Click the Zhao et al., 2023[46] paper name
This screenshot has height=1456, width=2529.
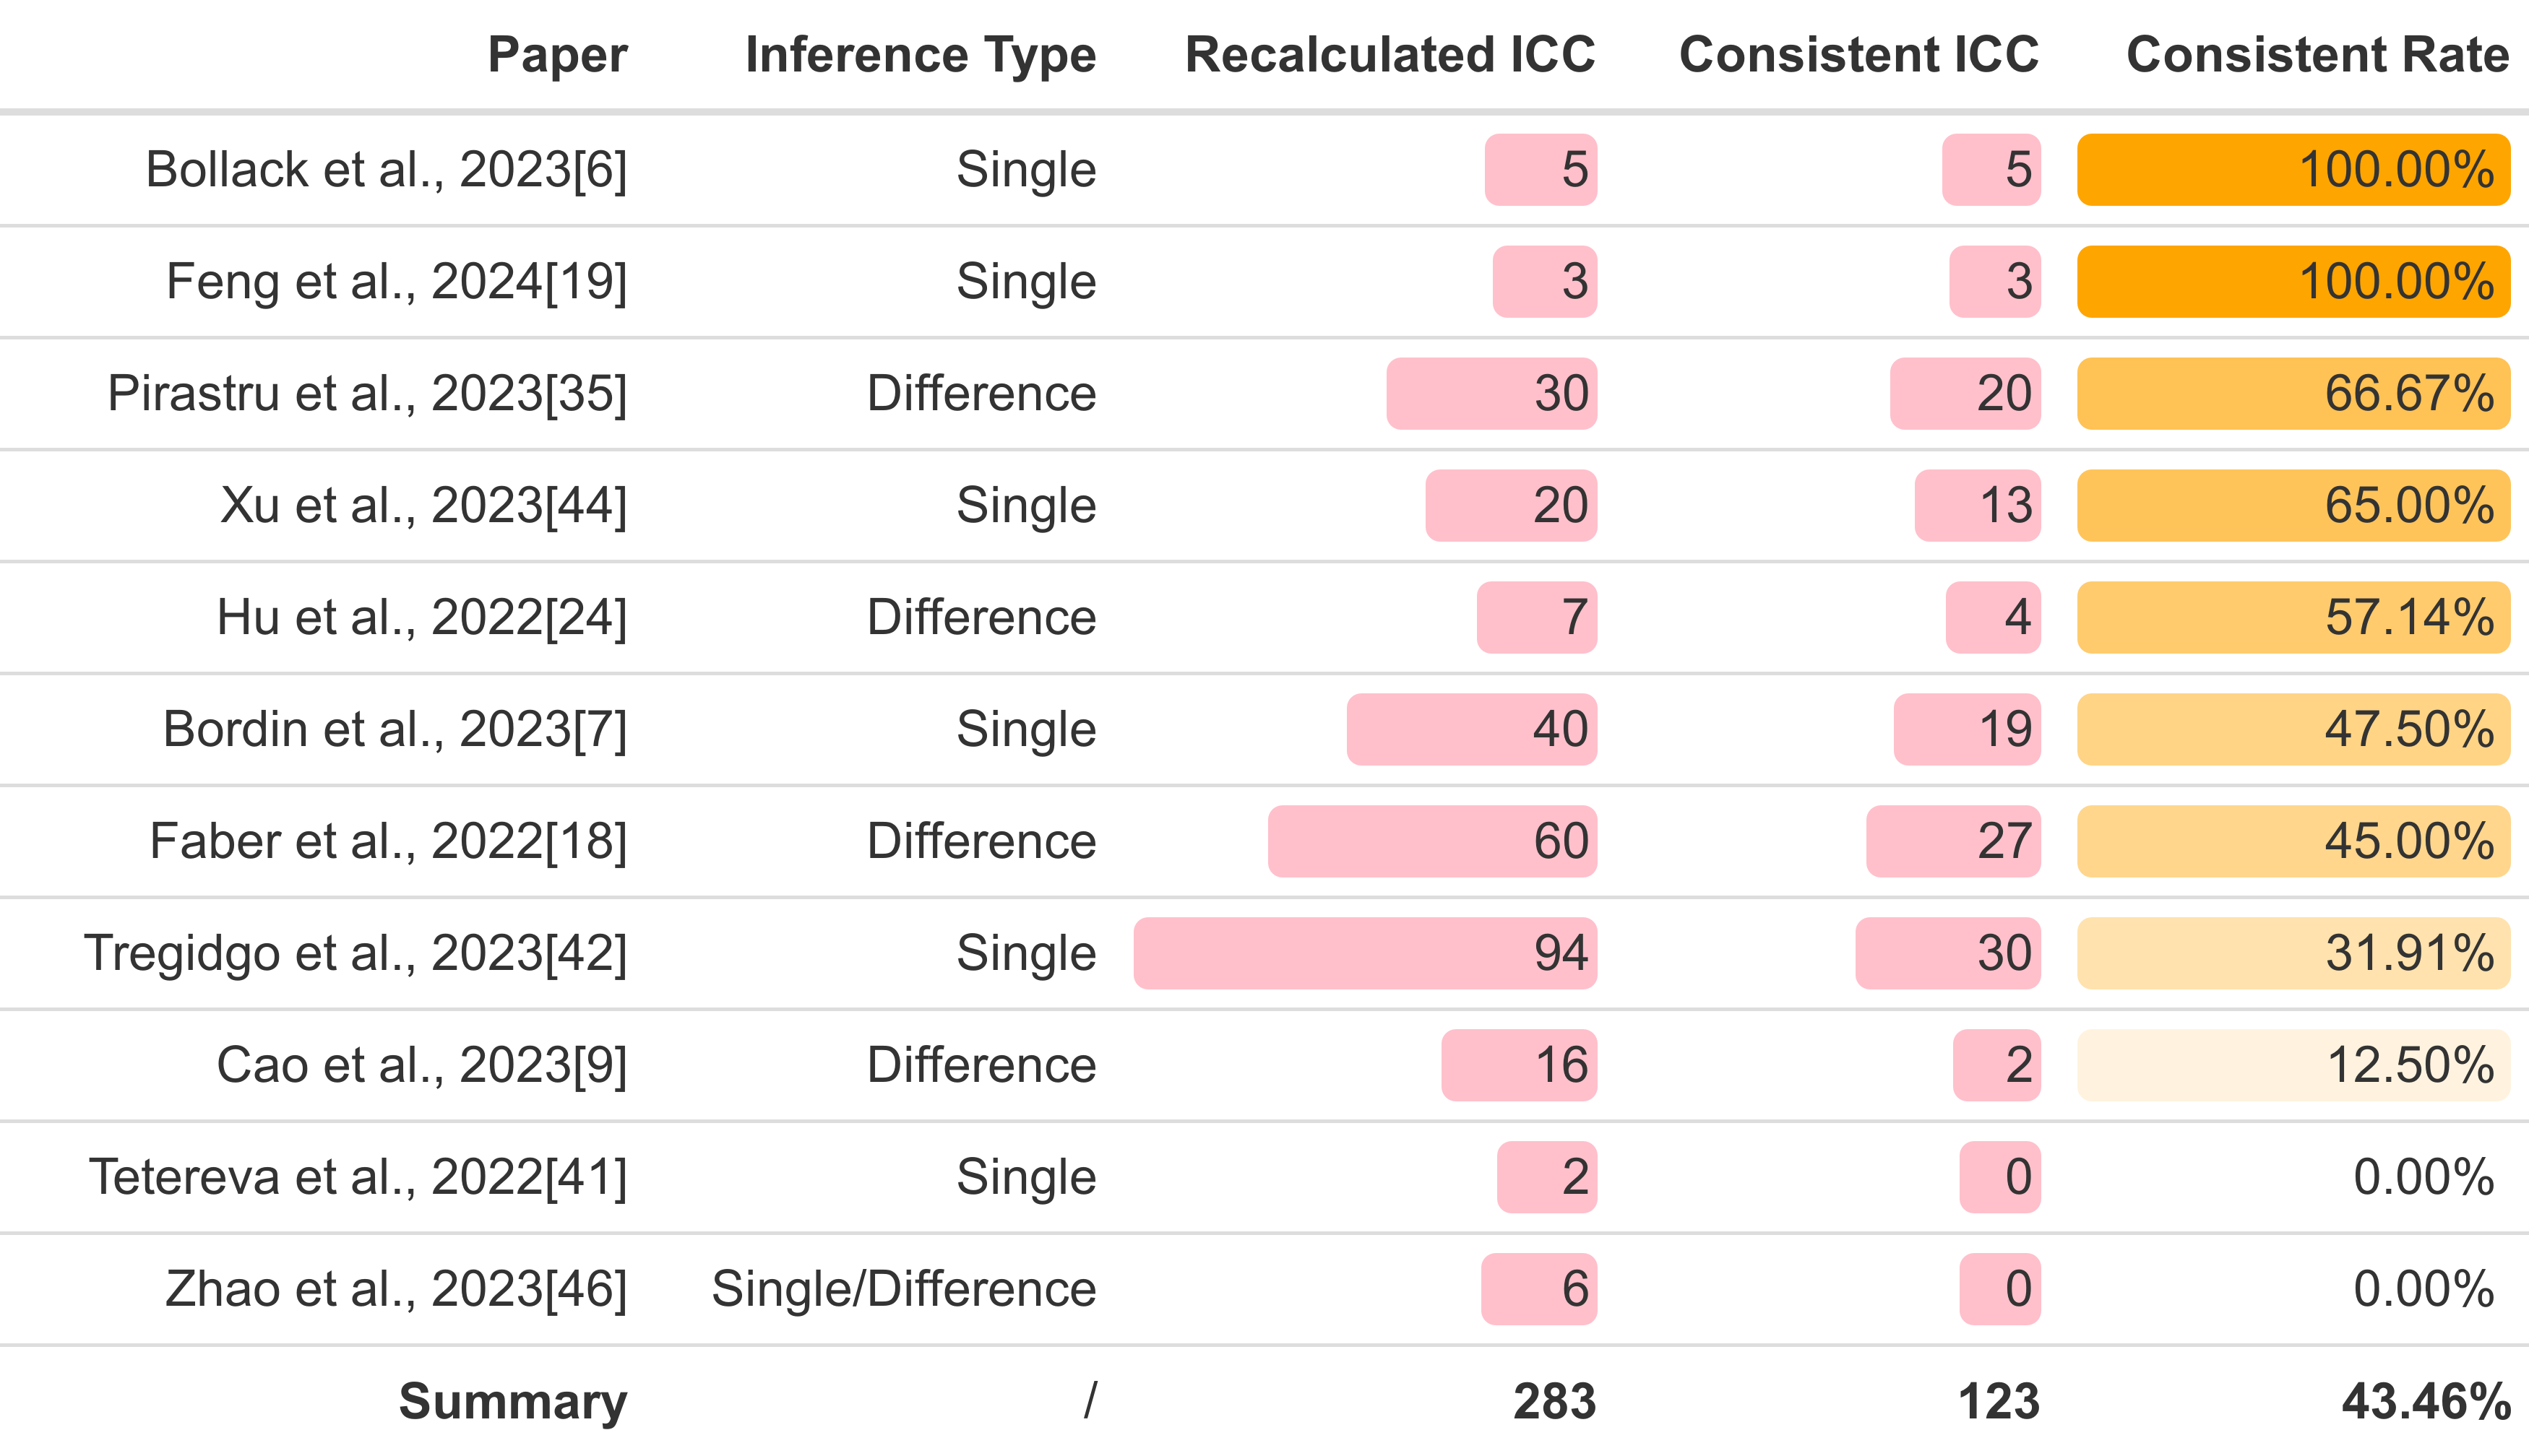396,1289
